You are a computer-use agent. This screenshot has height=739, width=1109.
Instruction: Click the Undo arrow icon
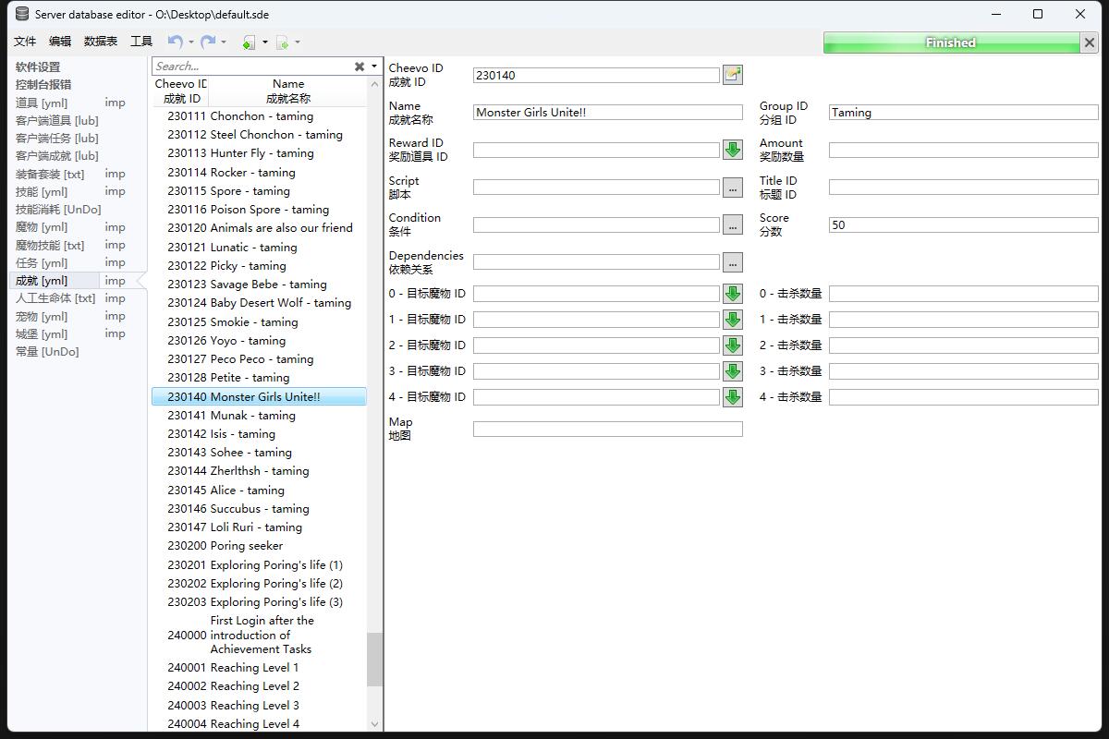[175, 42]
